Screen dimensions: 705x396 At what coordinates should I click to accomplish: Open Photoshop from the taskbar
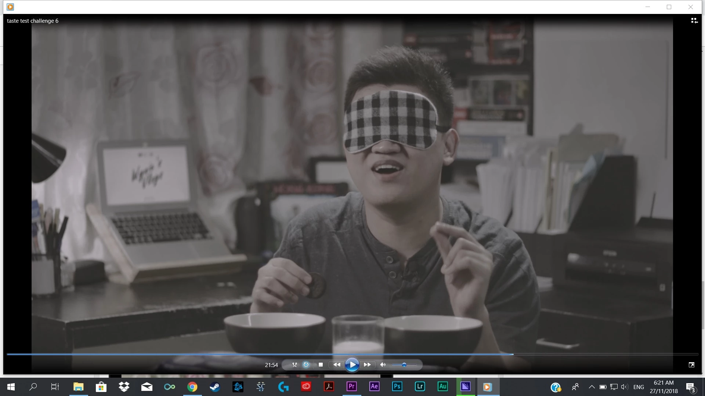[x=397, y=386]
